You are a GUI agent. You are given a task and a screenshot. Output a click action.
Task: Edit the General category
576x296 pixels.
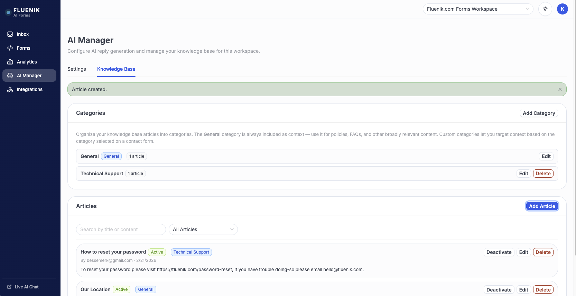(x=546, y=156)
